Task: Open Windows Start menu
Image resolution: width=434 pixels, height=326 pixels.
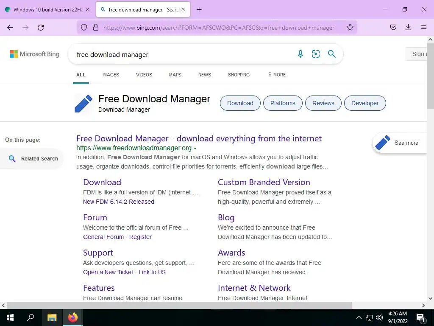Action: [10, 318]
